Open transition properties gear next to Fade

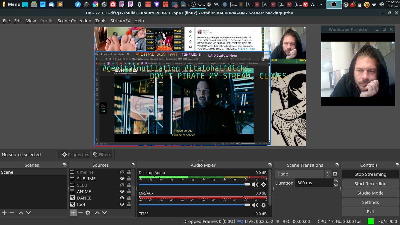[335, 174]
